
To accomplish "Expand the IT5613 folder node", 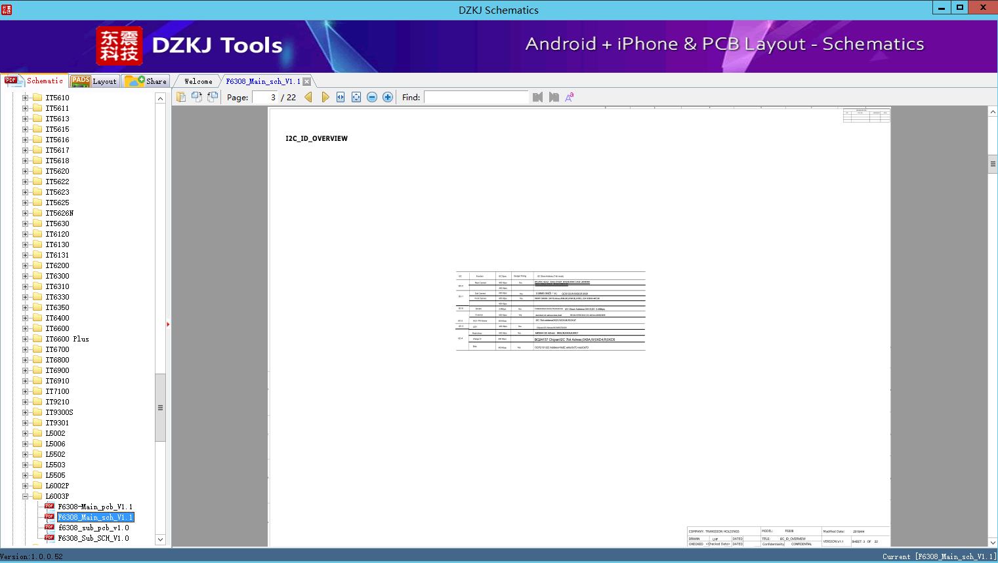I will (x=25, y=119).
